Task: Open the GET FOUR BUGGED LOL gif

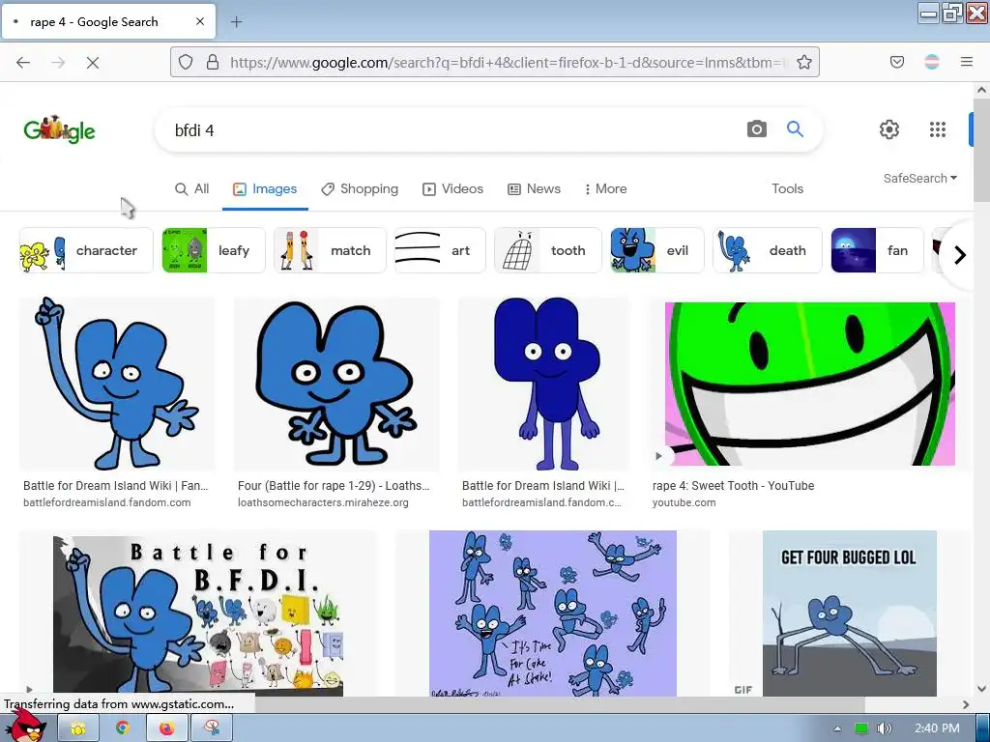Action: click(849, 614)
